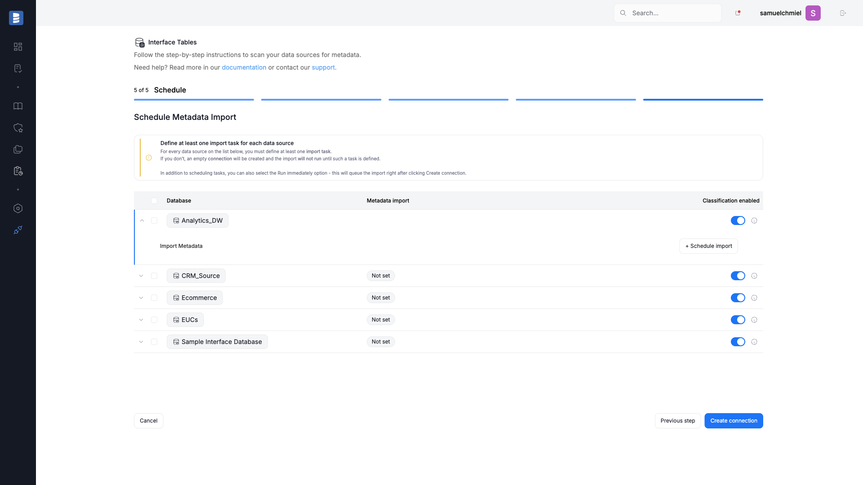Go back with Previous step button
The width and height of the screenshot is (863, 485).
pos(677,421)
